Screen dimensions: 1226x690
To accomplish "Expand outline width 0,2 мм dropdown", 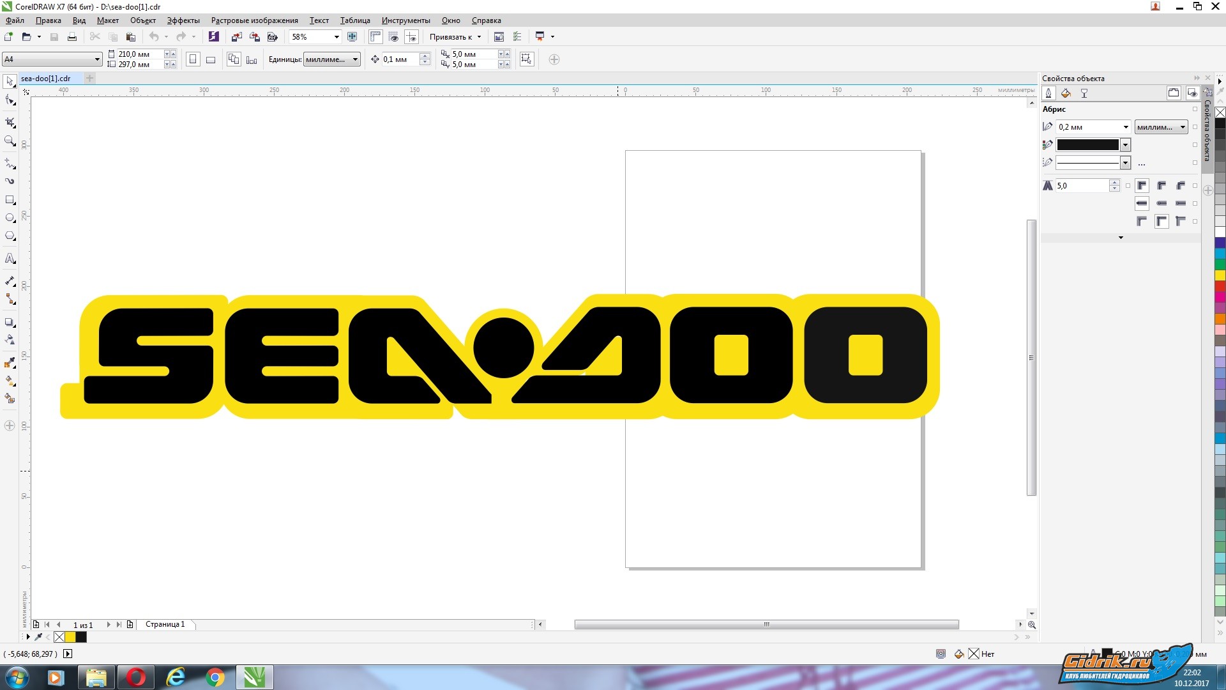I will (1126, 127).
